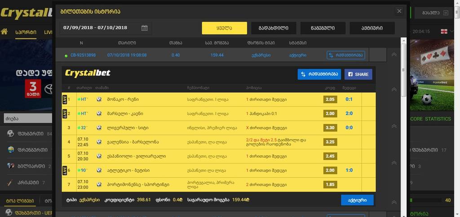460x217 pixels.
Task: Open the LIVE menu in navigation
Action: click(48, 32)
